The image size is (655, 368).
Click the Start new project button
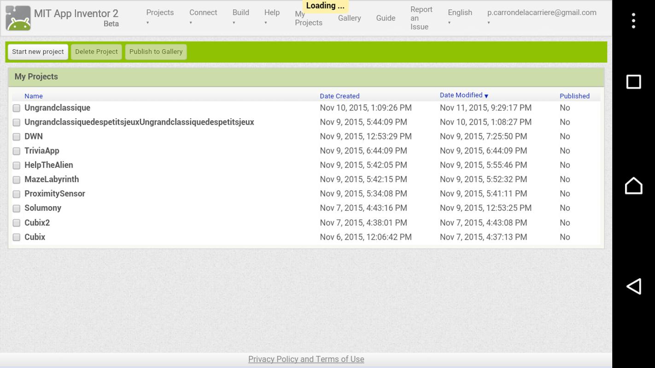(x=38, y=52)
